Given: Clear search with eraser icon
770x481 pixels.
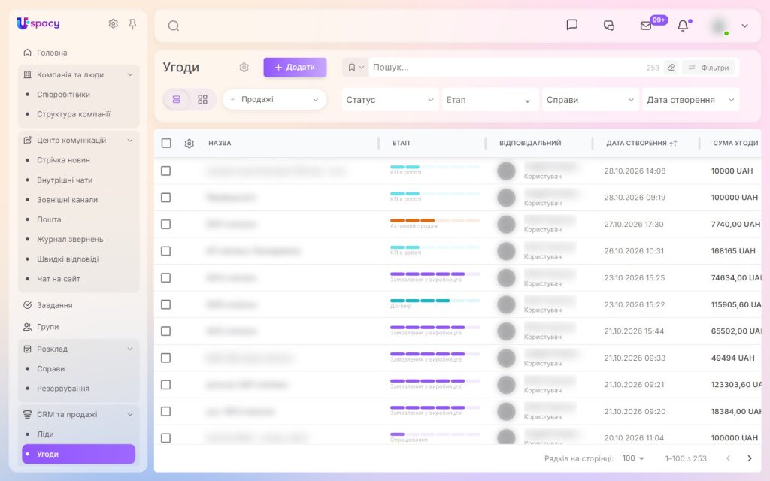Looking at the screenshot, I should (671, 67).
